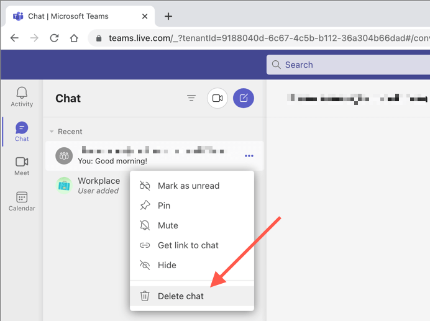Click the search magnifier icon
Viewport: 430px width, 321px height.
click(x=276, y=65)
